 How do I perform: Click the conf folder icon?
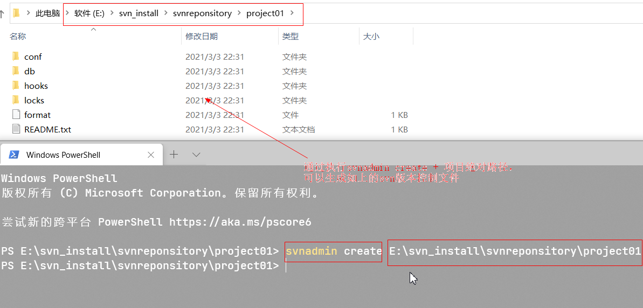(x=16, y=57)
